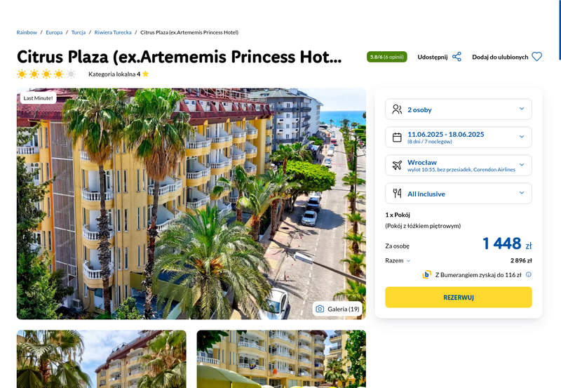This screenshot has height=388, width=561.
Task: Click the Bumerang logo icon
Action: (426, 274)
